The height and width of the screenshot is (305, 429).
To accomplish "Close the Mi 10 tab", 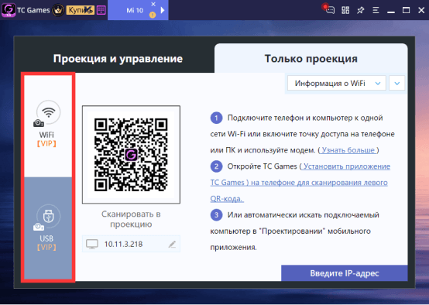I will 153,4.
